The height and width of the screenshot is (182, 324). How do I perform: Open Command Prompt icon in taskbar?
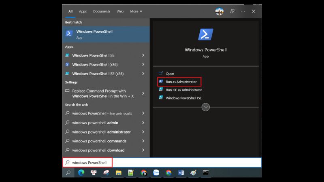206,173
